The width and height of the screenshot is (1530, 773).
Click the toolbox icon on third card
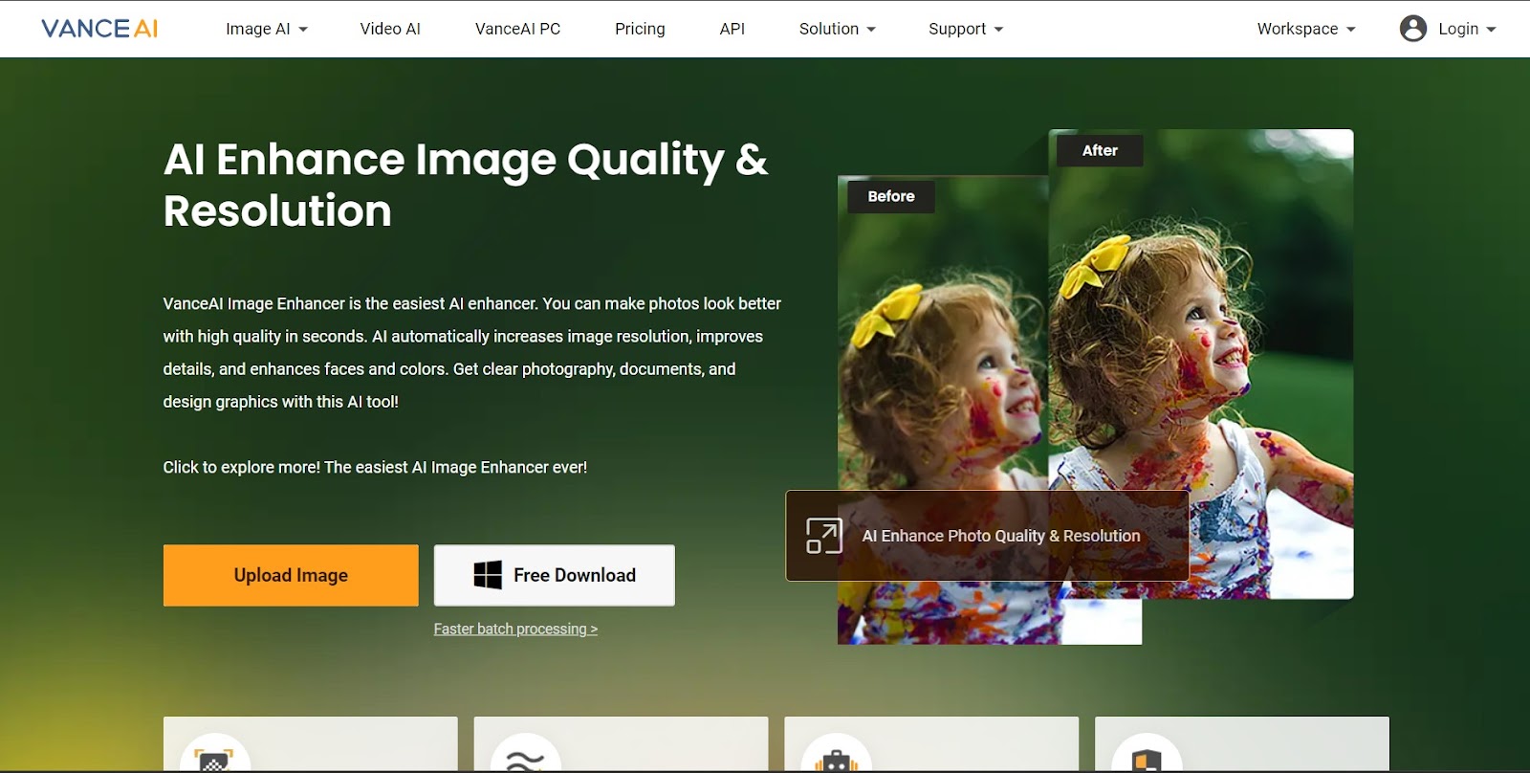[x=836, y=761]
